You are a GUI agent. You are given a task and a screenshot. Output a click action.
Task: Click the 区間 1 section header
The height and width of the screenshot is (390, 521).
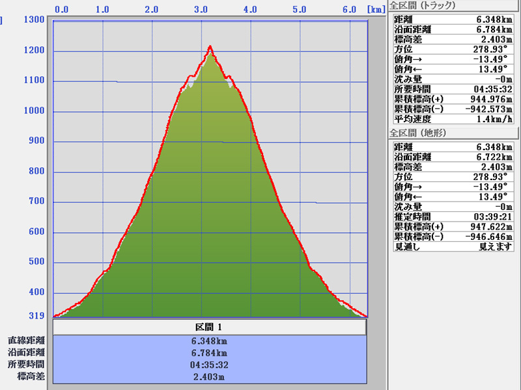click(210, 327)
